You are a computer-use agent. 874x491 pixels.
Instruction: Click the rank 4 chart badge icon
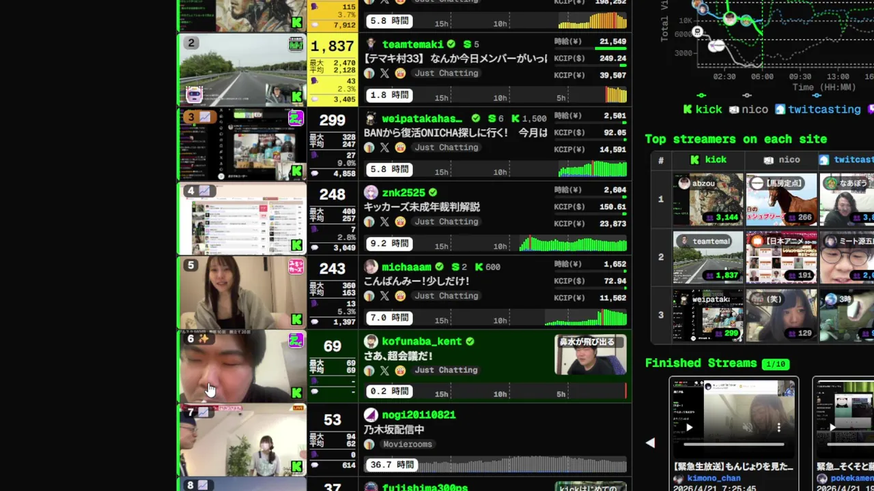click(205, 191)
